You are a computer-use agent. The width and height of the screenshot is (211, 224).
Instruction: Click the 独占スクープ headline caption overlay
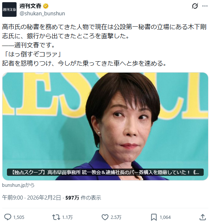(x=105, y=172)
